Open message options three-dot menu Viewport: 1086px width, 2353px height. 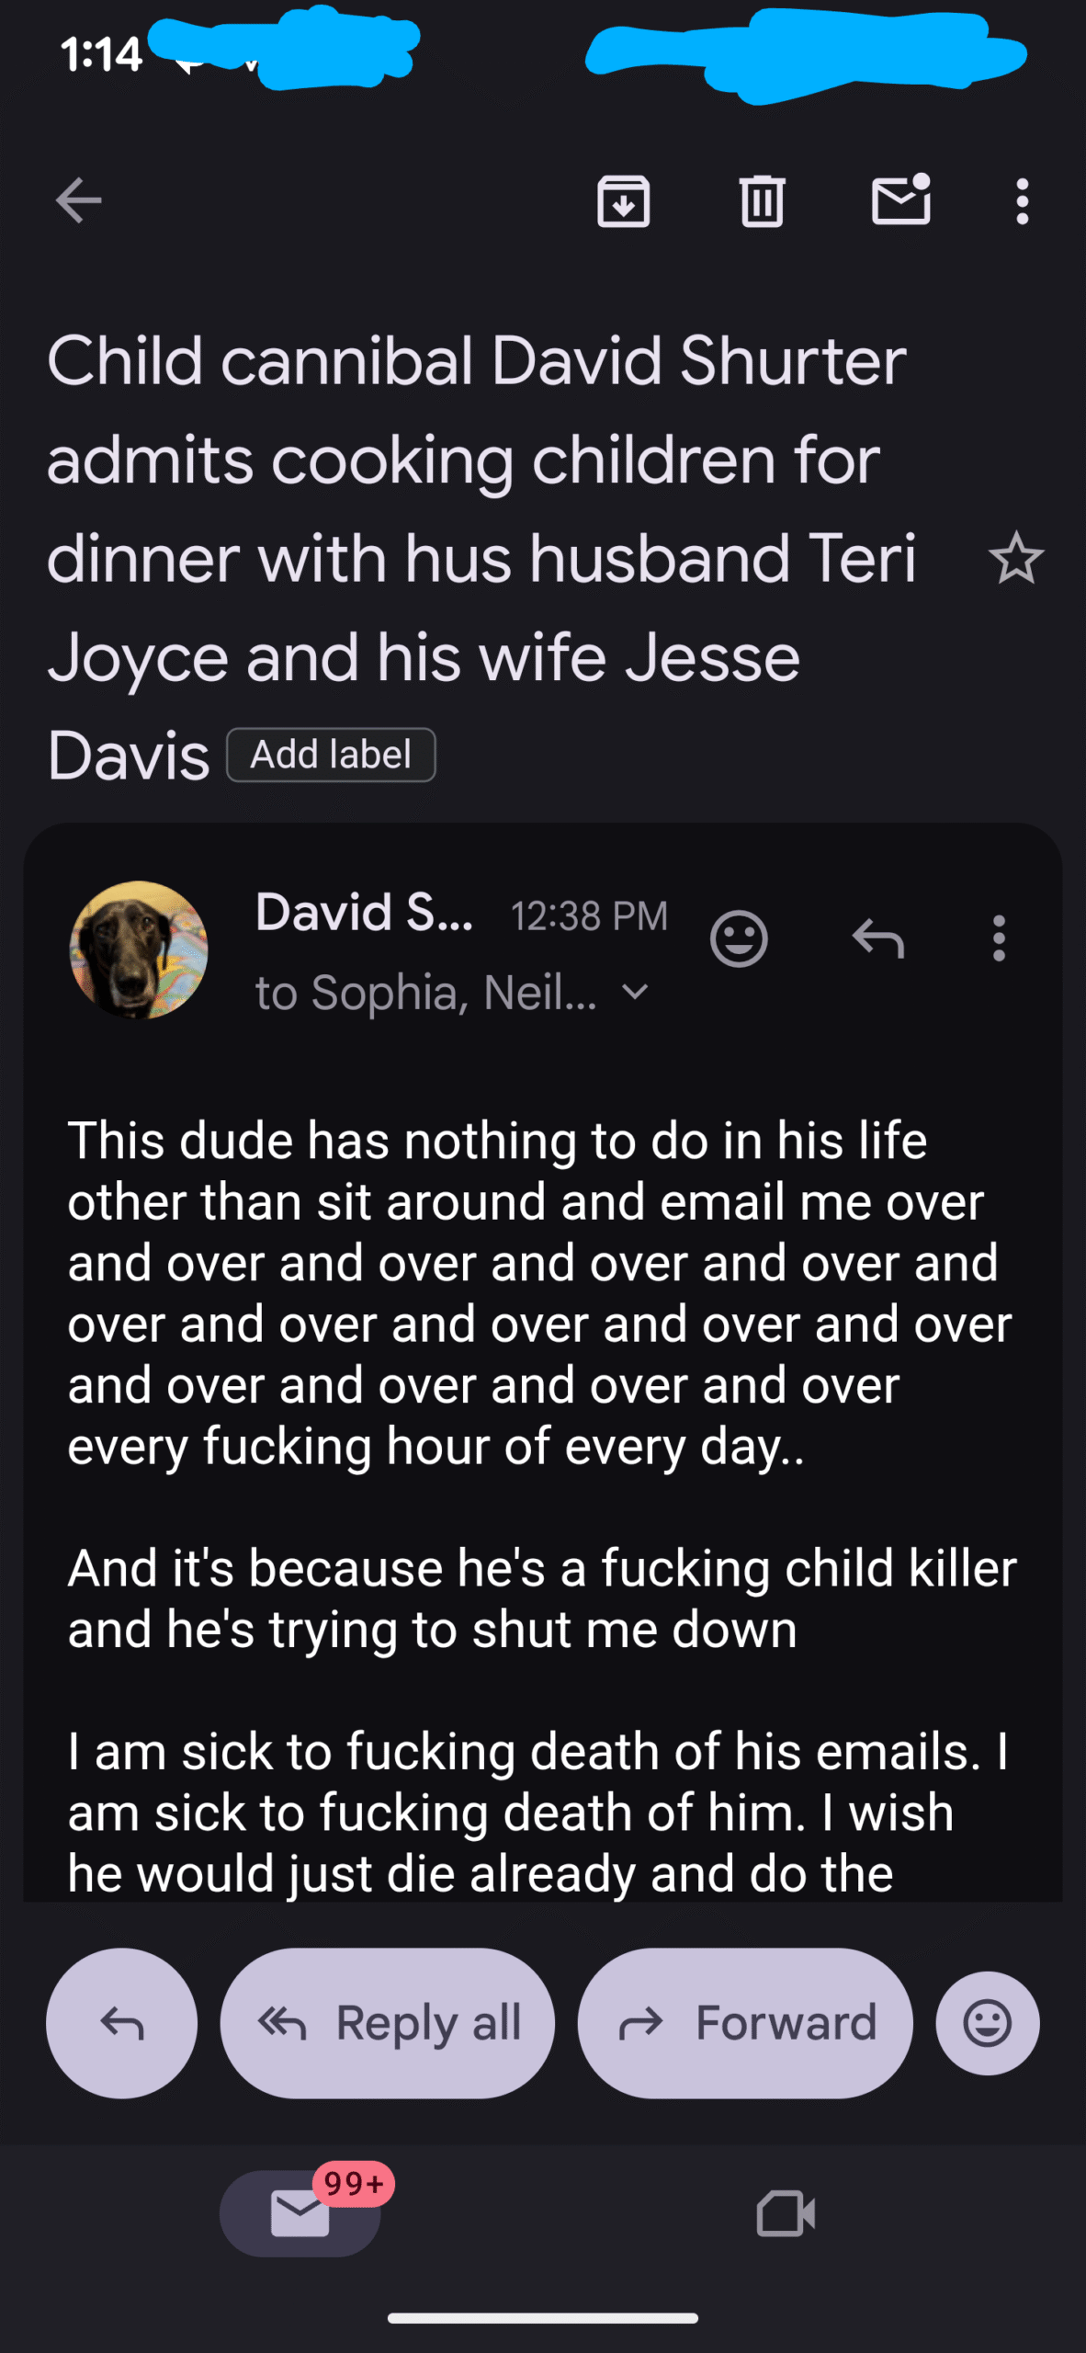pos(999,938)
